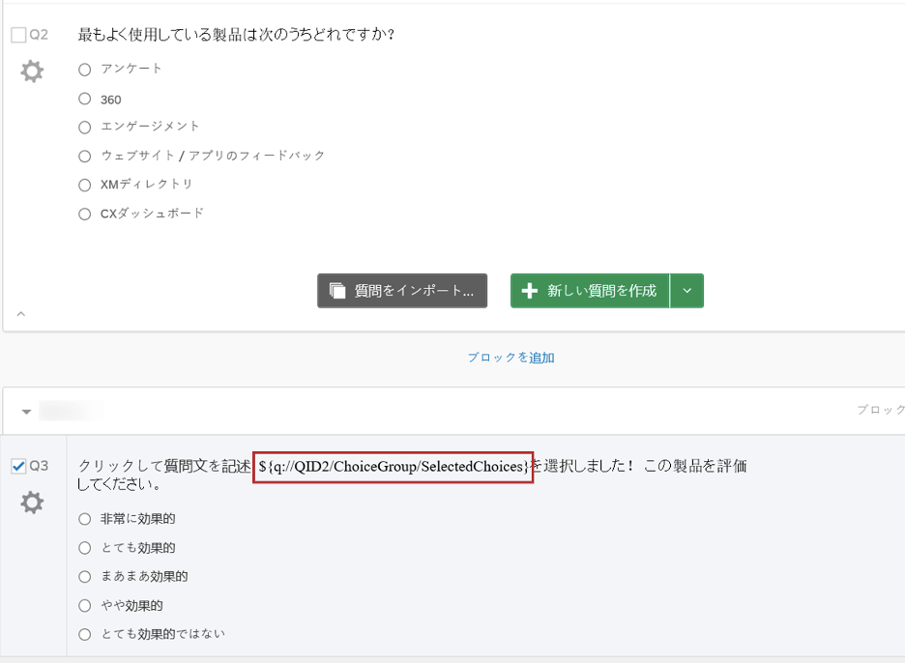Open the Q3 question settings gear
This screenshot has height=663, width=905.
click(x=32, y=503)
